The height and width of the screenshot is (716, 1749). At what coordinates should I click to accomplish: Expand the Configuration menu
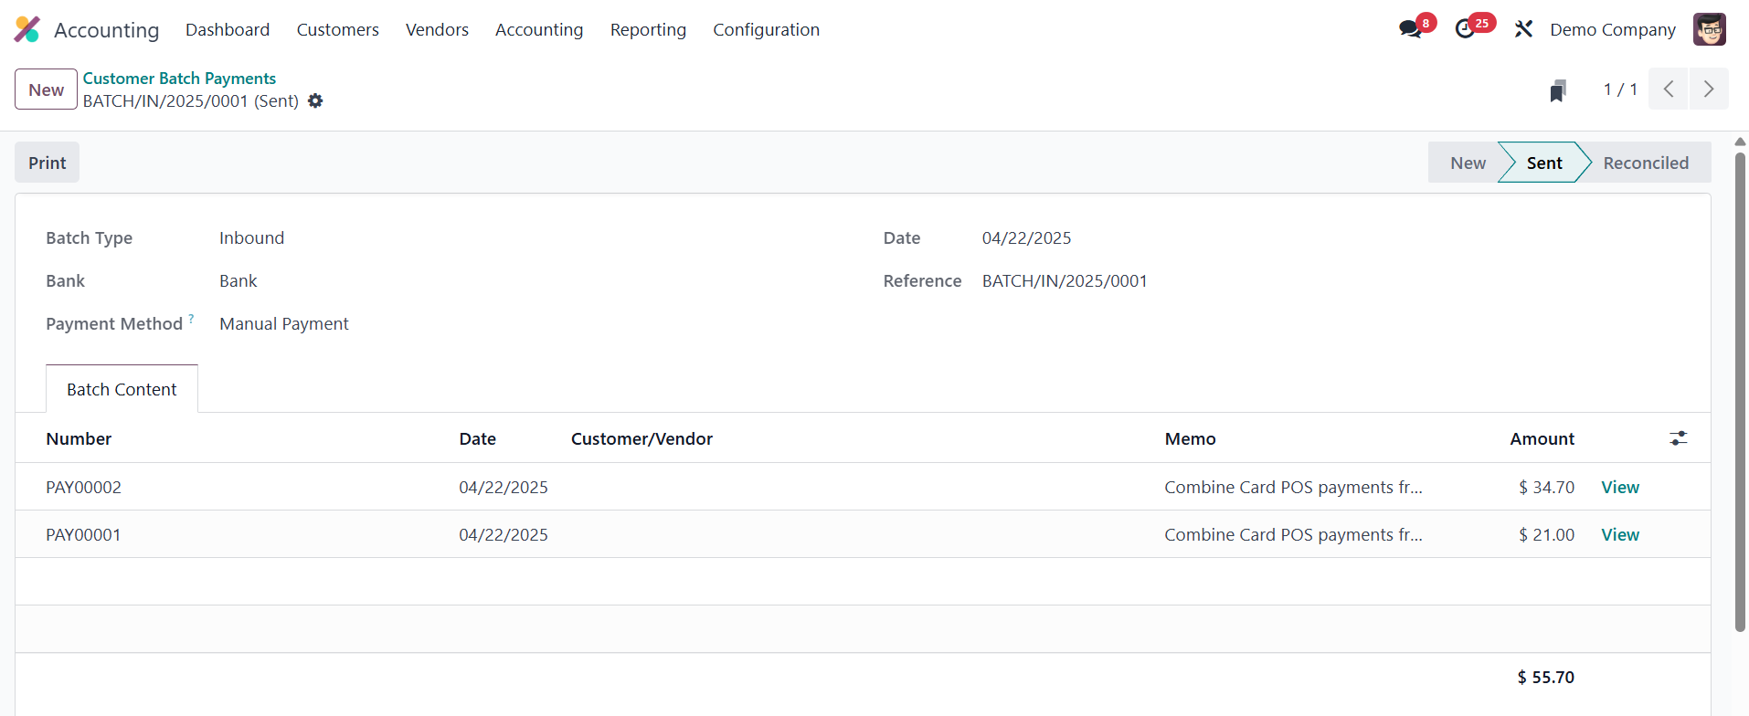pyautogui.click(x=766, y=30)
